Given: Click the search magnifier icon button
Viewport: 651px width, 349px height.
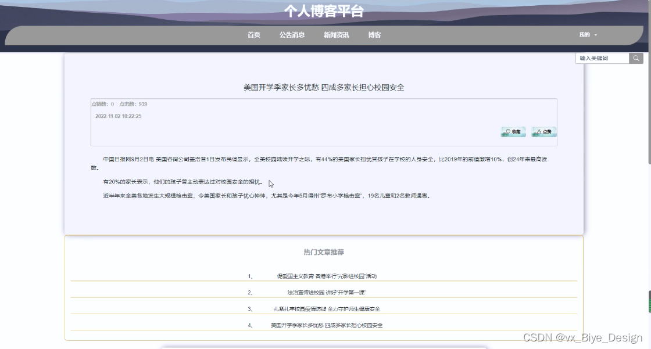Looking at the screenshot, I should (636, 58).
